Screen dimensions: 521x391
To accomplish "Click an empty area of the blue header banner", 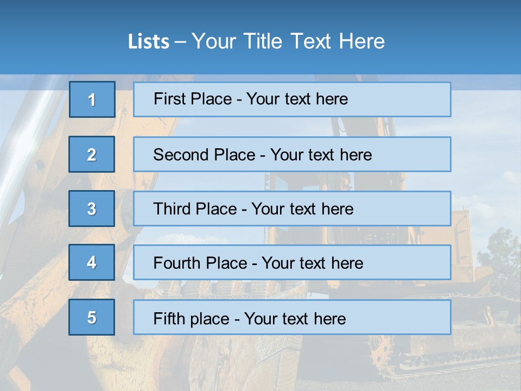I will 461,33.
